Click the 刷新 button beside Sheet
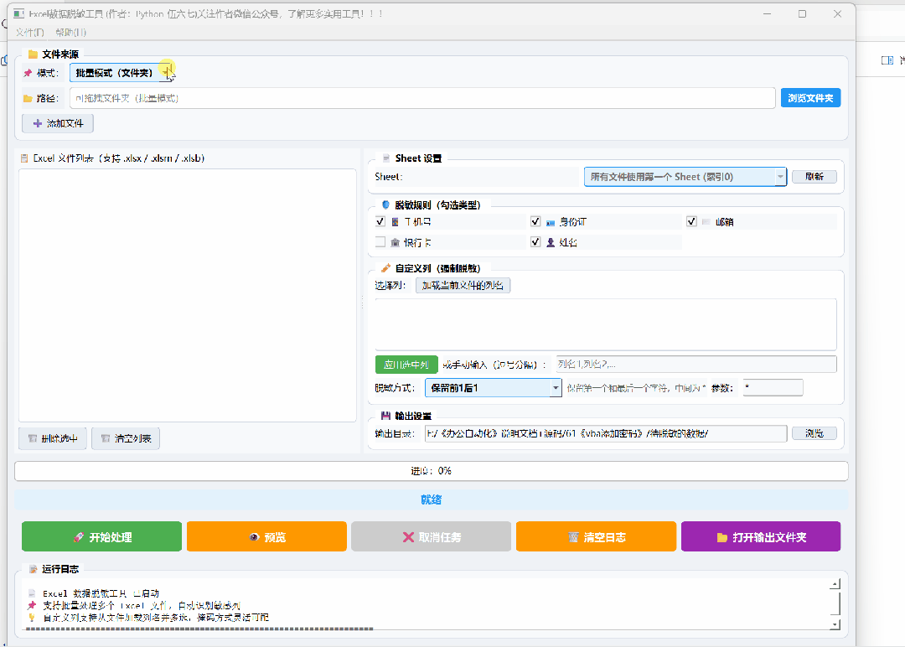 [814, 177]
